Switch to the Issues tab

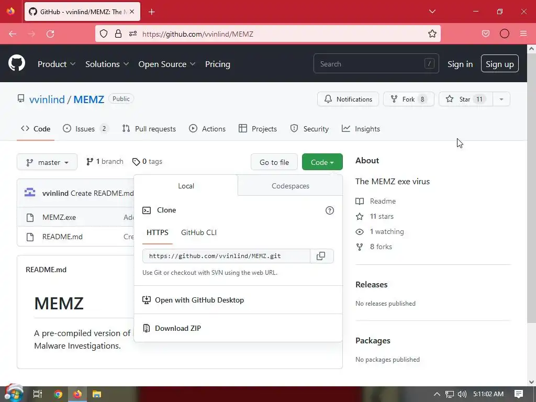click(x=85, y=129)
